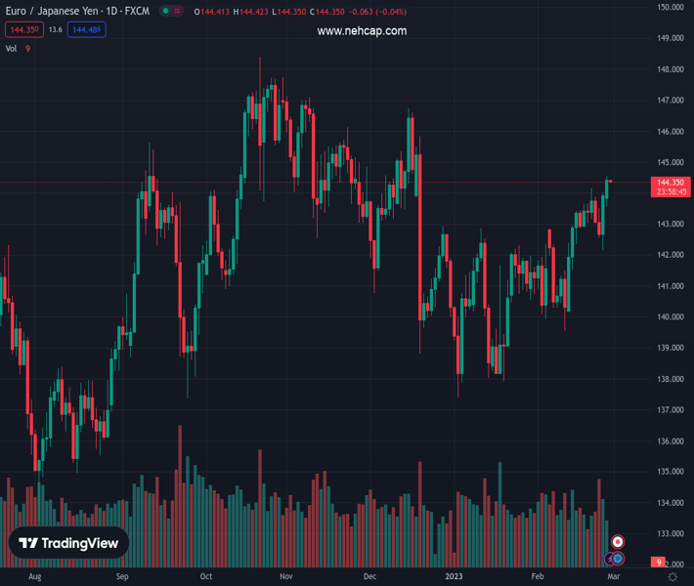Click the 147.000 level on price scale
Viewport: 694px width, 586px height.
click(x=670, y=101)
